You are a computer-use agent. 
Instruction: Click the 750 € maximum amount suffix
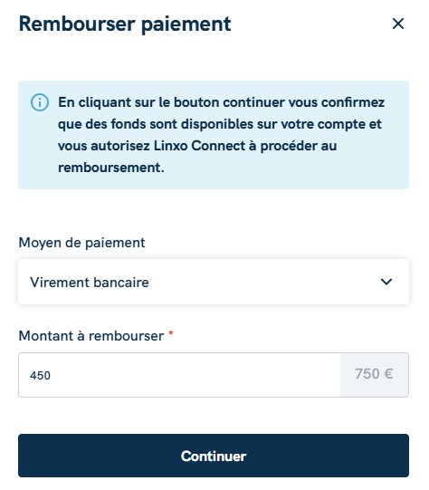click(x=374, y=374)
